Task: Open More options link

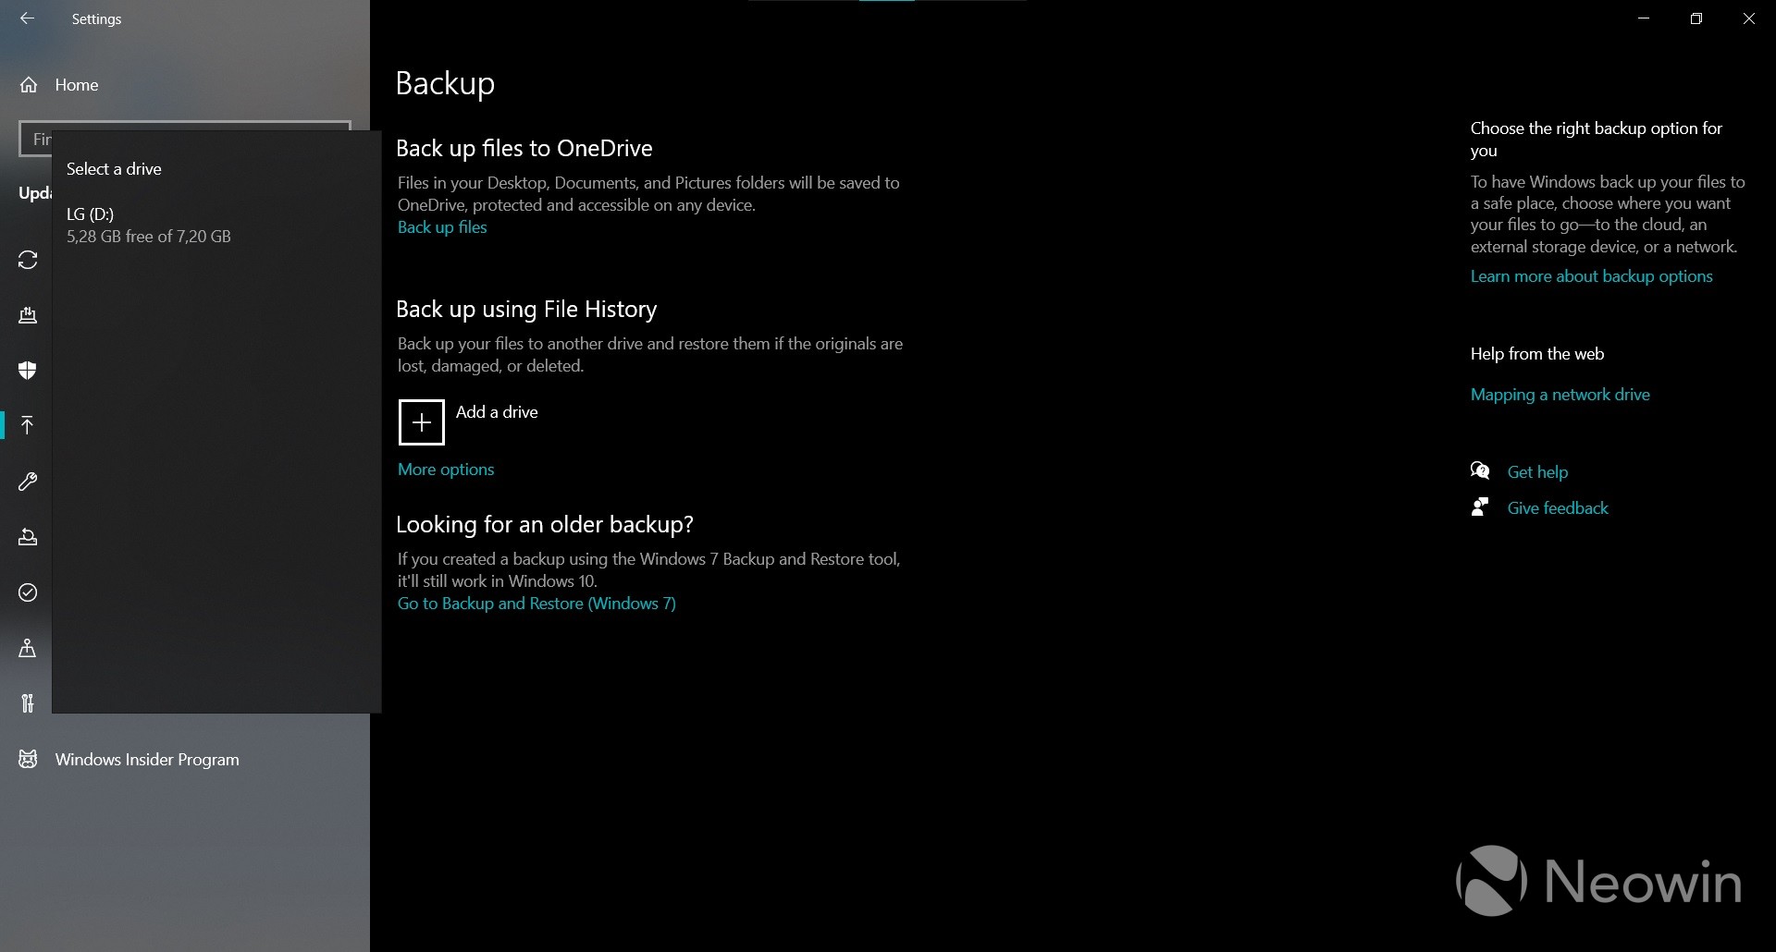Action: click(446, 470)
